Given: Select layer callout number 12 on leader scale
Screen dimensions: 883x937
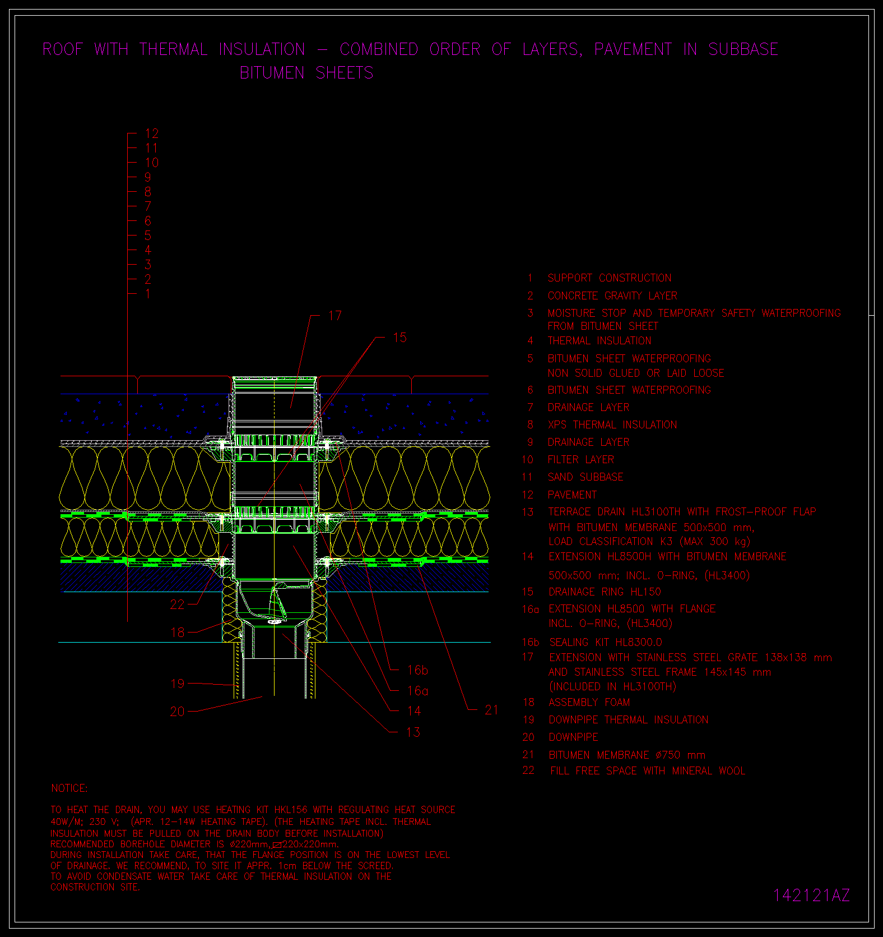Looking at the screenshot, I should (x=151, y=133).
